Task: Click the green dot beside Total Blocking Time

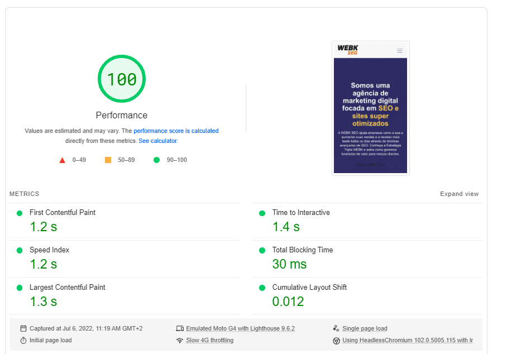Action: pyautogui.click(x=261, y=250)
